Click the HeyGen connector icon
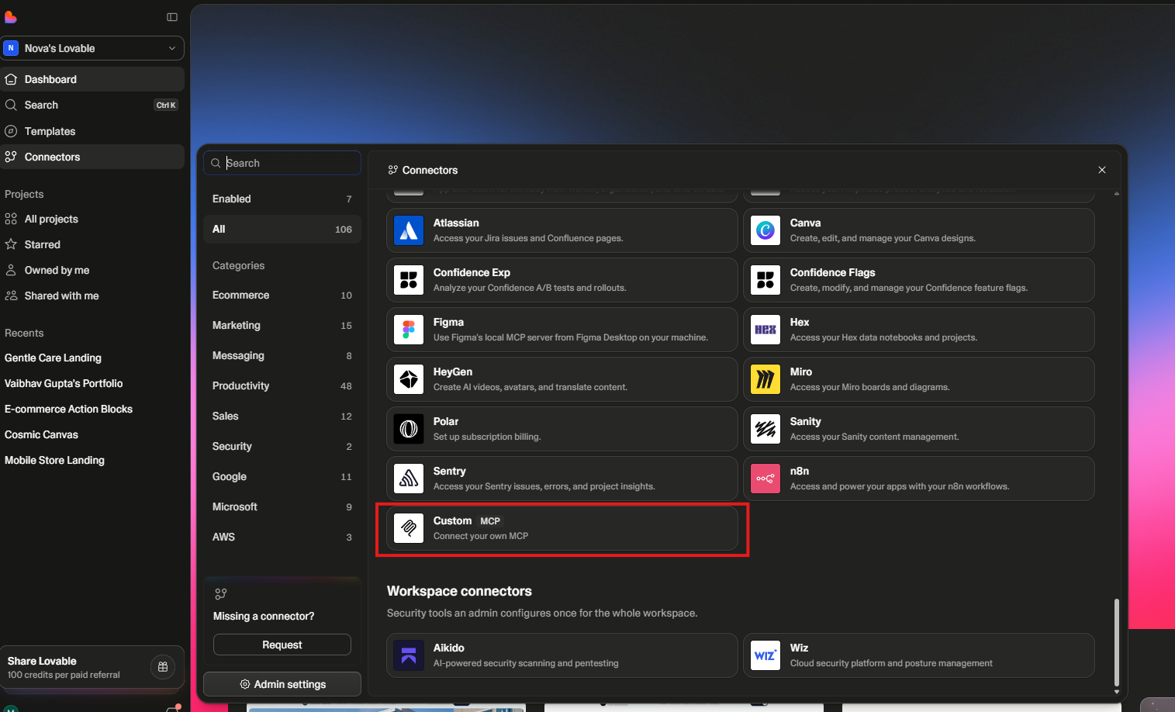1175x712 pixels. 409,379
